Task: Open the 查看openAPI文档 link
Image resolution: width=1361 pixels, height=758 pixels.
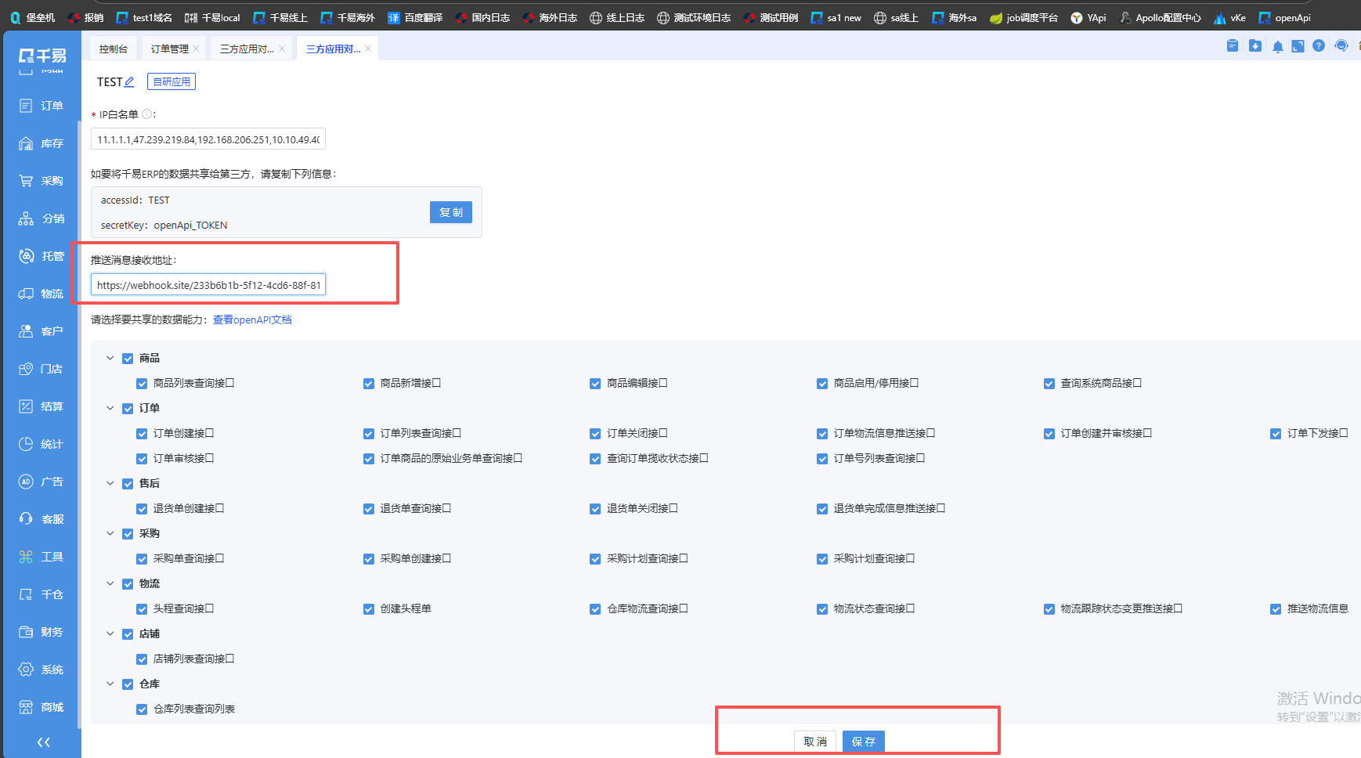Action: [x=252, y=319]
